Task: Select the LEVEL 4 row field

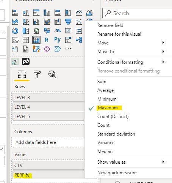Action: 48,107
